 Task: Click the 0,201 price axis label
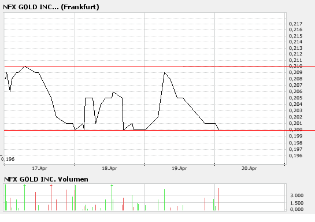pyautogui.click(x=295, y=123)
